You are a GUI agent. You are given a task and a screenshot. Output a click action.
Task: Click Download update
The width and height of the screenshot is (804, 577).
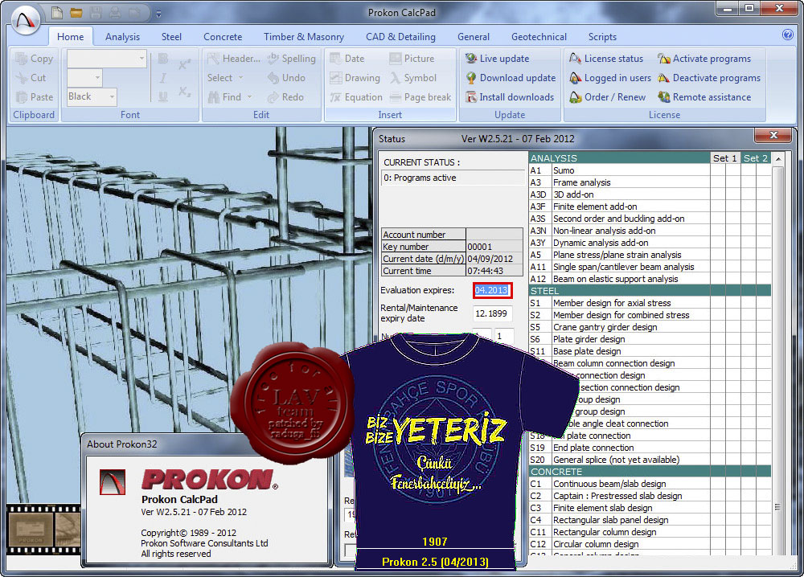point(511,78)
